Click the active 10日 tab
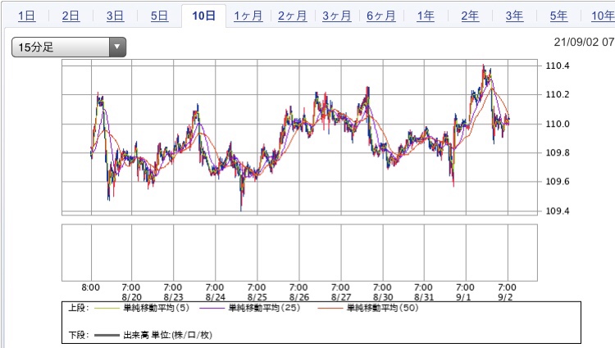 203,16
